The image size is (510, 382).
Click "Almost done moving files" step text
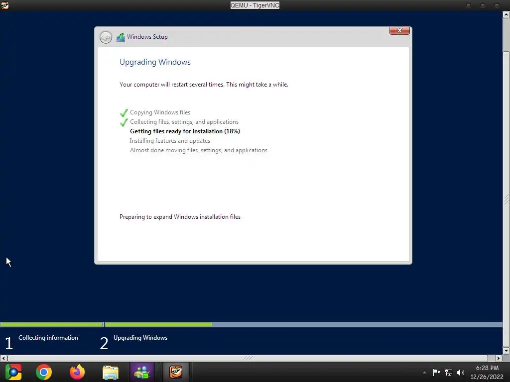point(198,150)
